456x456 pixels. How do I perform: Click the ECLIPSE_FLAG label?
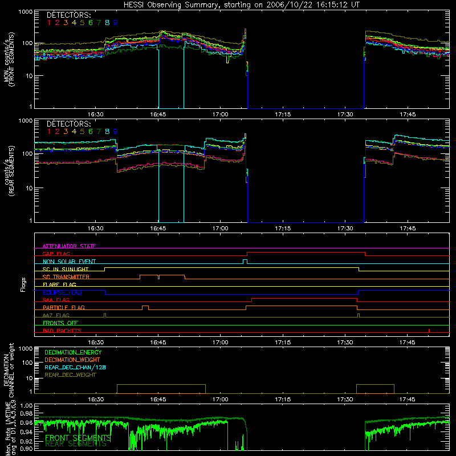click(62, 292)
